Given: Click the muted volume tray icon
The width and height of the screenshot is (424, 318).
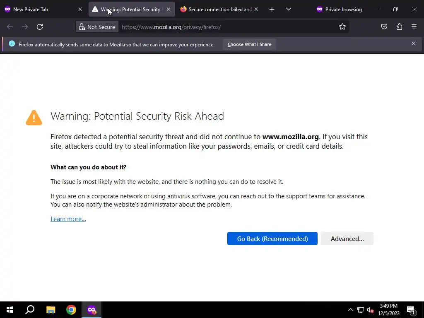Looking at the screenshot, I should [x=370, y=310].
